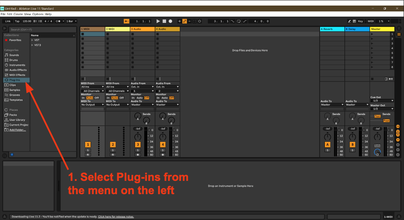Toggle track 1 activator button

tap(88, 145)
